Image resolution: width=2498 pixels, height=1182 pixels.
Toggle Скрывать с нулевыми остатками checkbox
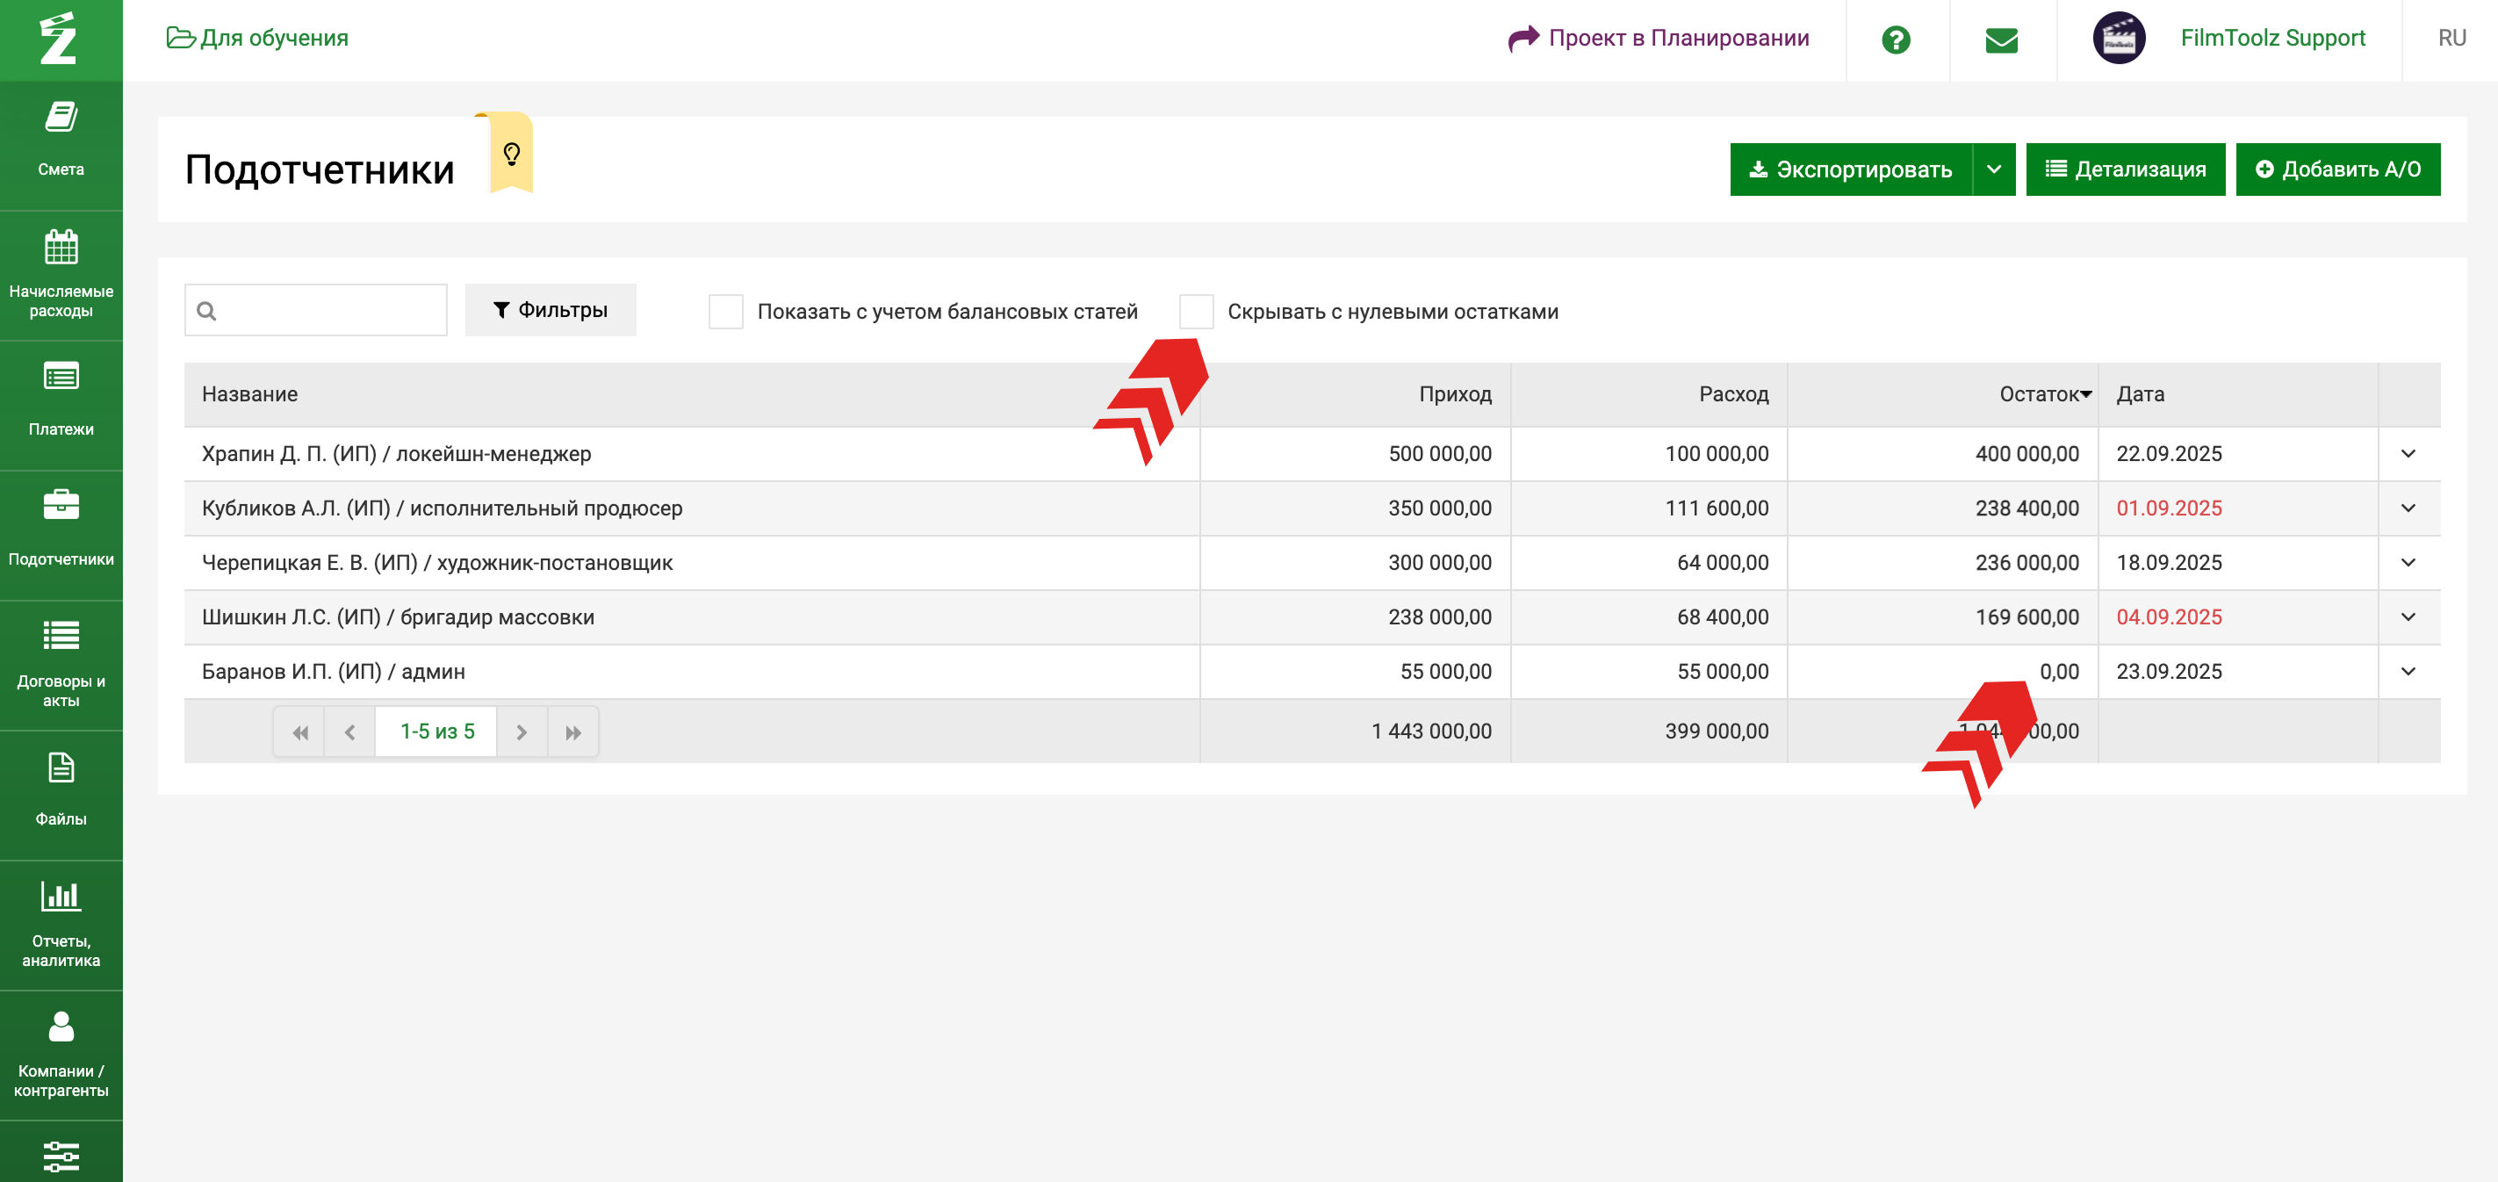[x=1196, y=311]
